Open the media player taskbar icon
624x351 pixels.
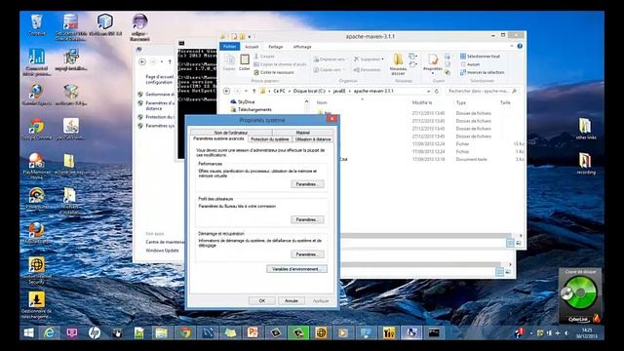click(x=342, y=332)
